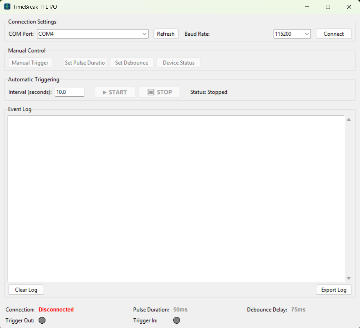Open the Set Pulse Duration dialog
The height and width of the screenshot is (328, 360).
point(85,63)
